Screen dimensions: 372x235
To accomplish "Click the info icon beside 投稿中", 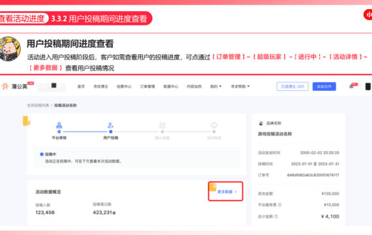I will point(42,154).
